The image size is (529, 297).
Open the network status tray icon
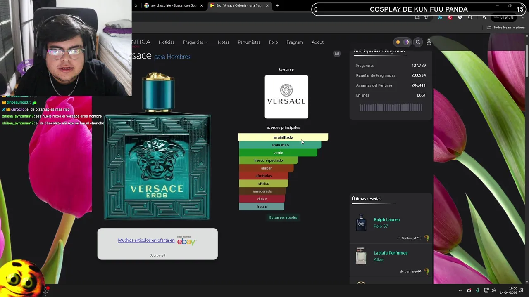point(486,290)
